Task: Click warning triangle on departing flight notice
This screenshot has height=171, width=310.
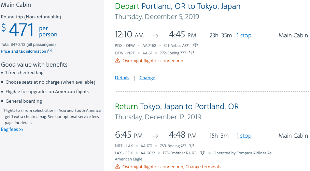Action: click(118, 61)
